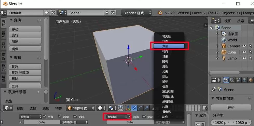
Task: Open the World properties globe tab
Action: click(x=244, y=80)
